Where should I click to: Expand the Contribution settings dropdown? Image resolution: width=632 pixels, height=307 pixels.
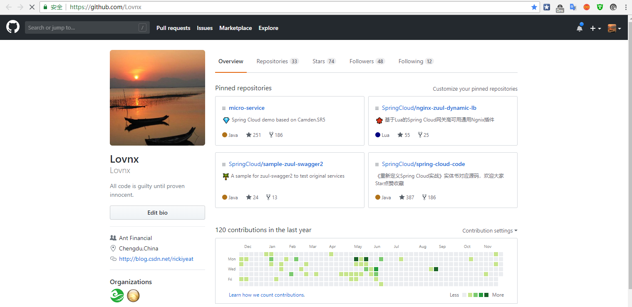pyautogui.click(x=490, y=230)
